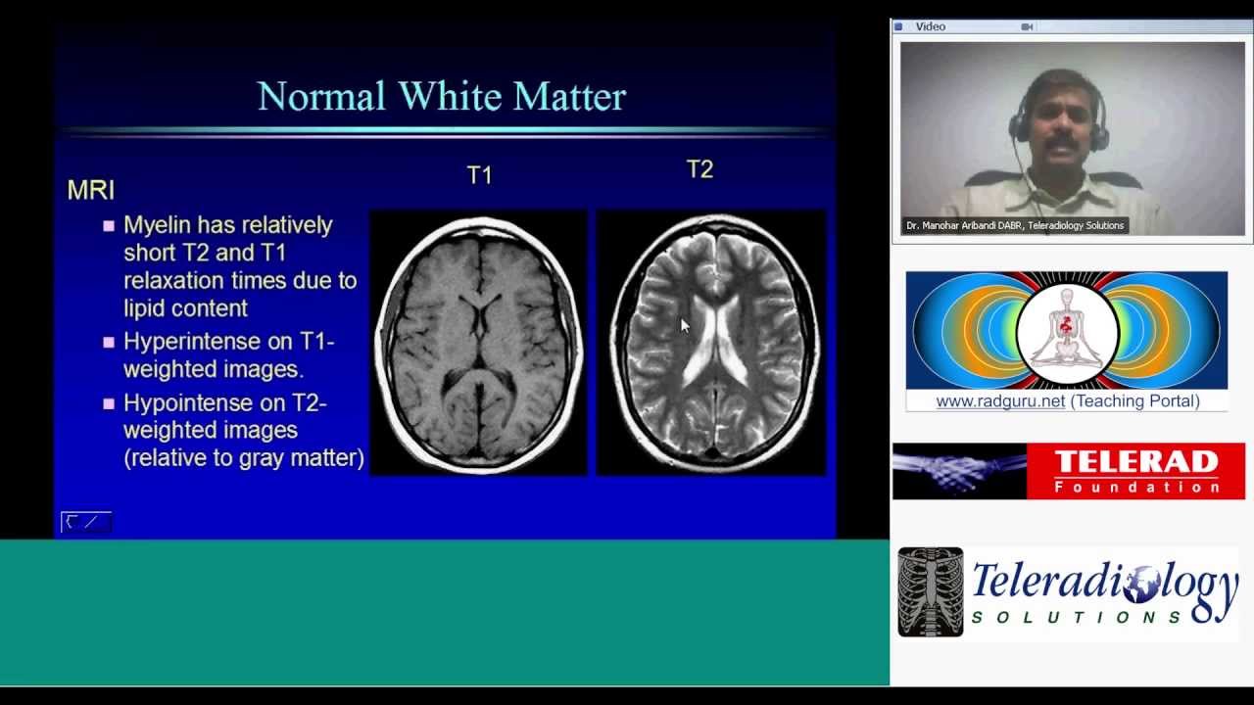Click the camera icon in Video panel header
Screen dimensions: 1254x705
pyautogui.click(x=1027, y=26)
